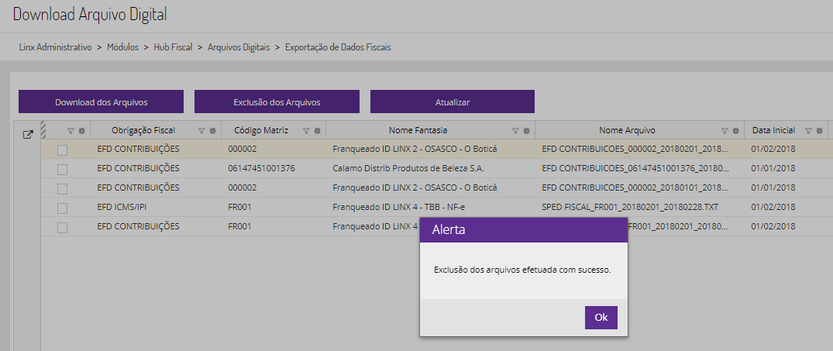Open Nome Arquivo column settings gear
The height and width of the screenshot is (351, 833).
click(x=735, y=131)
